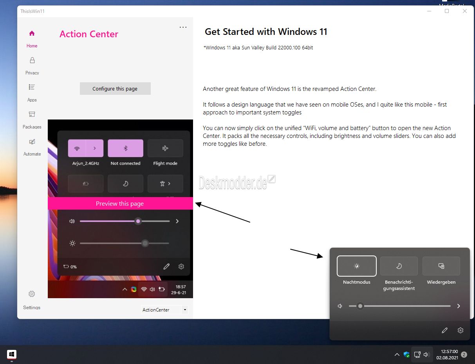The image size is (475, 364).
Task: Open the ActionCenter page dropdown
Action: (x=164, y=310)
